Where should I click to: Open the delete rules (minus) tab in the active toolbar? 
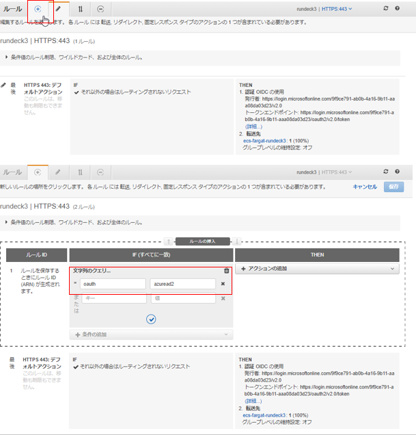[100, 9]
